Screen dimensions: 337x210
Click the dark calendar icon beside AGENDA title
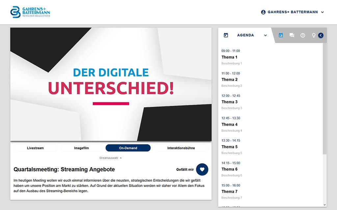pyautogui.click(x=226, y=35)
